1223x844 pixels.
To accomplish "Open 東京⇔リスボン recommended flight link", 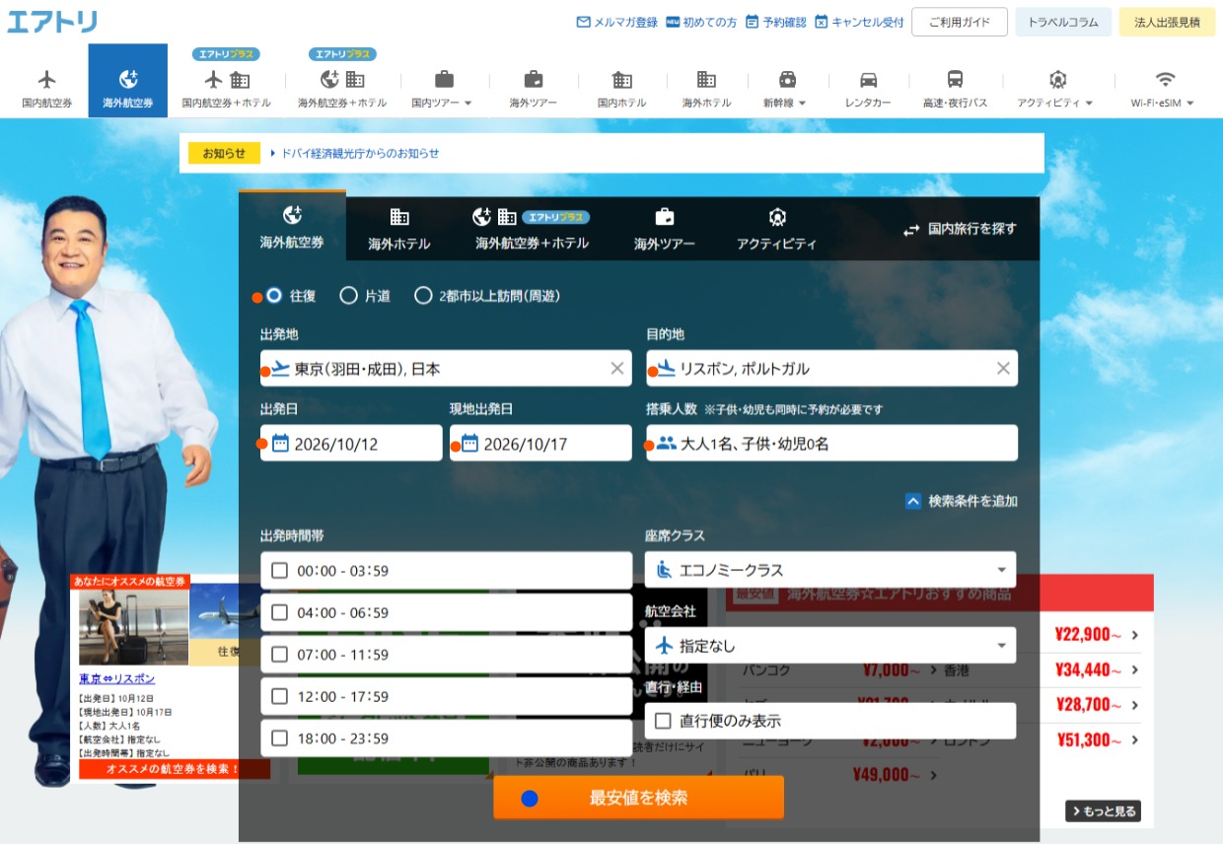I will coord(117,678).
